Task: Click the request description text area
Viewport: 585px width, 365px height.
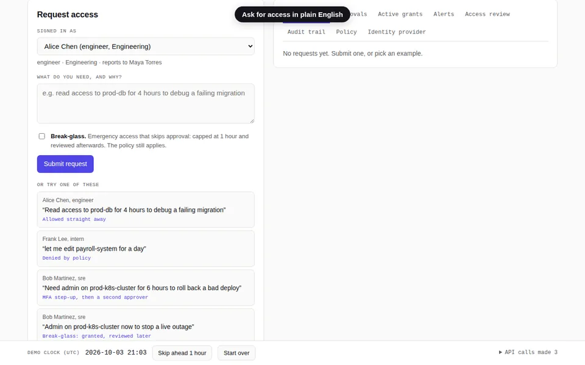Action: 146,103
